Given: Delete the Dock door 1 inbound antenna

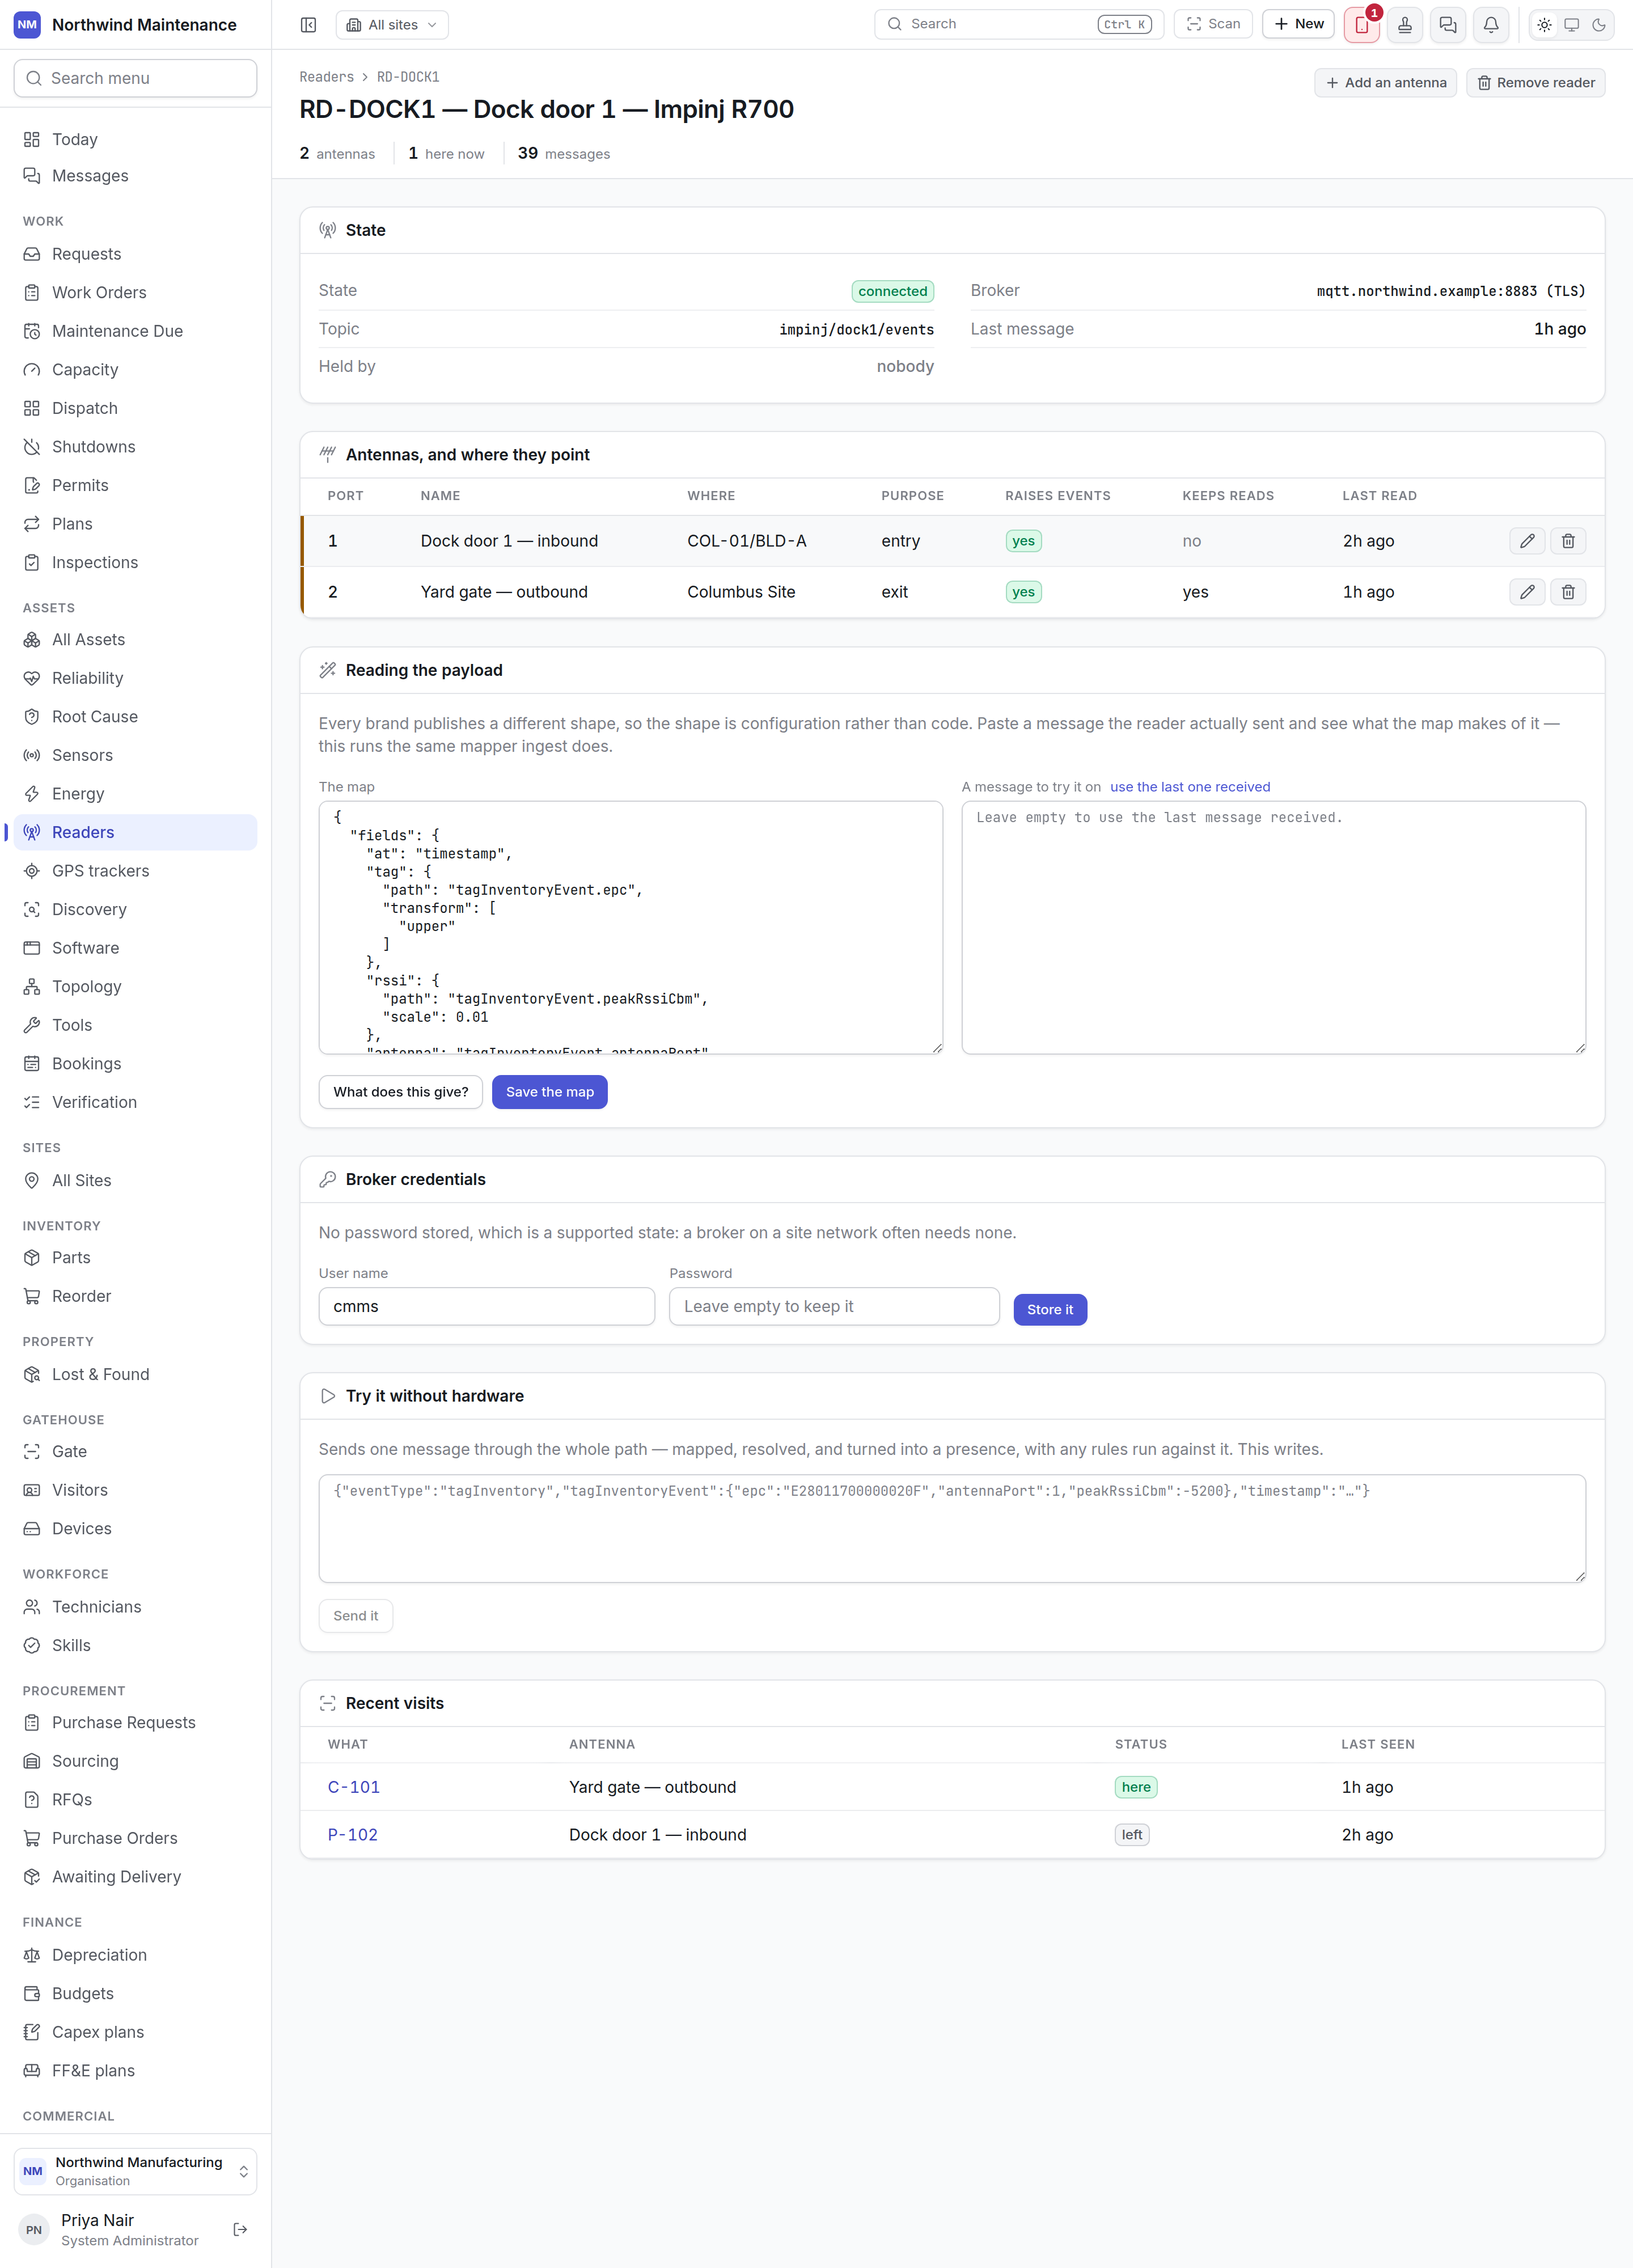Looking at the screenshot, I should [1568, 541].
